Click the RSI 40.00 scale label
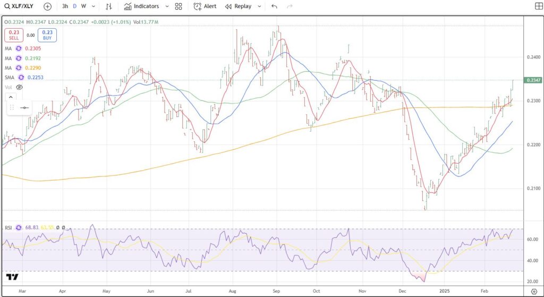 (x=533, y=260)
